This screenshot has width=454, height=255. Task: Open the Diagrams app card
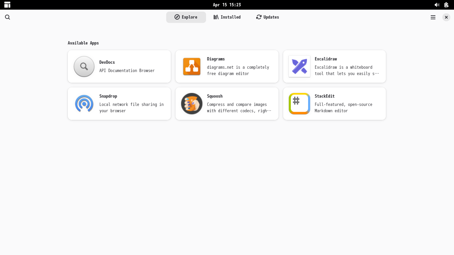[x=227, y=66]
